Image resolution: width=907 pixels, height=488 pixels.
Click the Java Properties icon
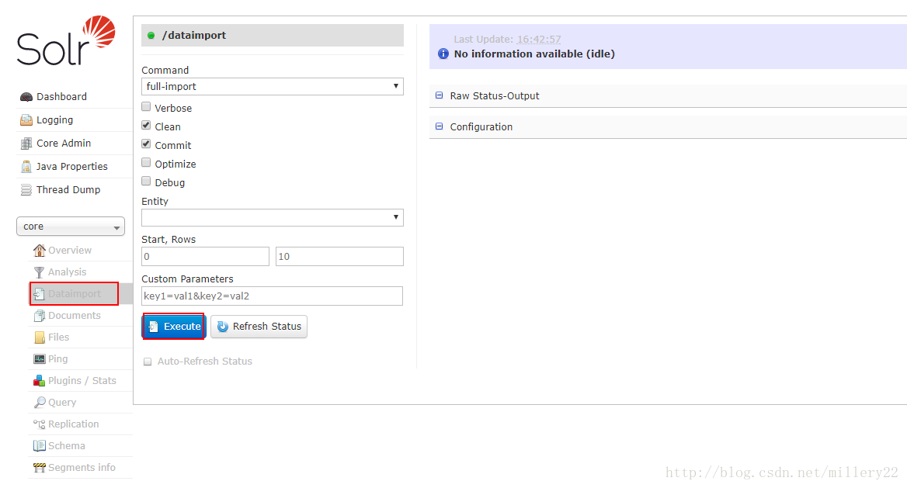[26, 167]
